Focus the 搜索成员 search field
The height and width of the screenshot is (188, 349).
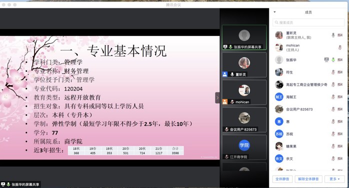308,22
